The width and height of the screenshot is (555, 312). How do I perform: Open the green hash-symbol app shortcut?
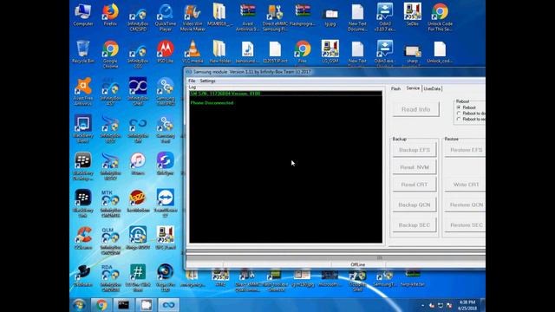[138, 278]
